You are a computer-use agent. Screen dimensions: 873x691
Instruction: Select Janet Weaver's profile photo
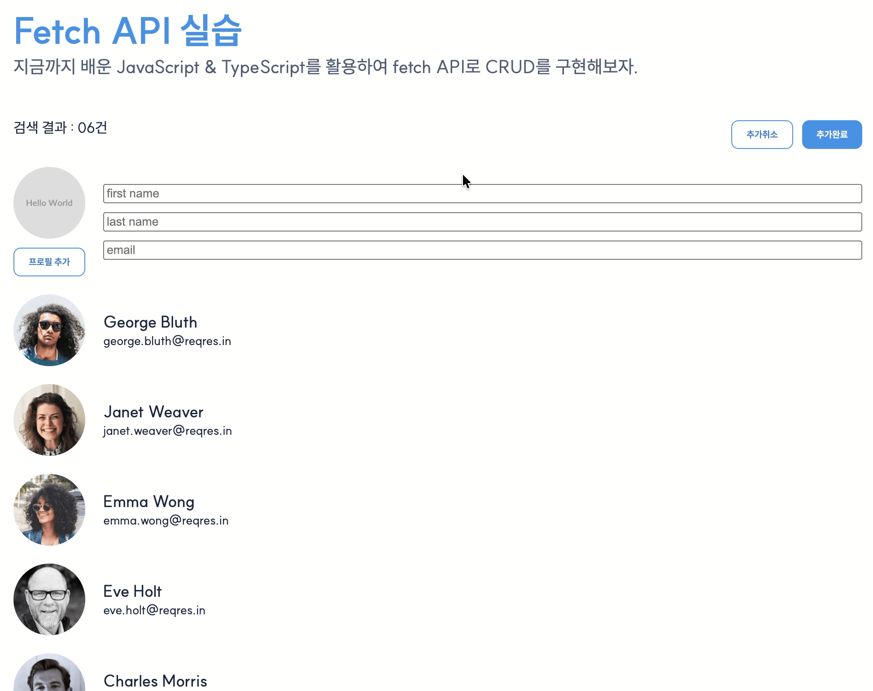point(49,420)
